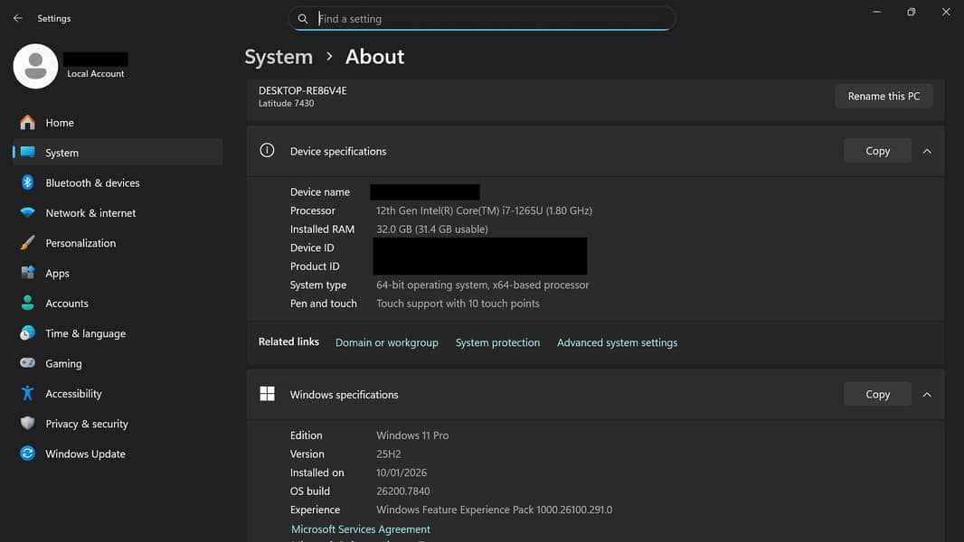
Task: Open the Advanced system settings link
Action: (617, 342)
